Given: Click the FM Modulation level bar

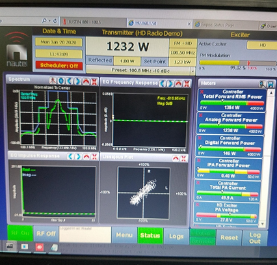Looking at the screenshot, I should [237, 63].
